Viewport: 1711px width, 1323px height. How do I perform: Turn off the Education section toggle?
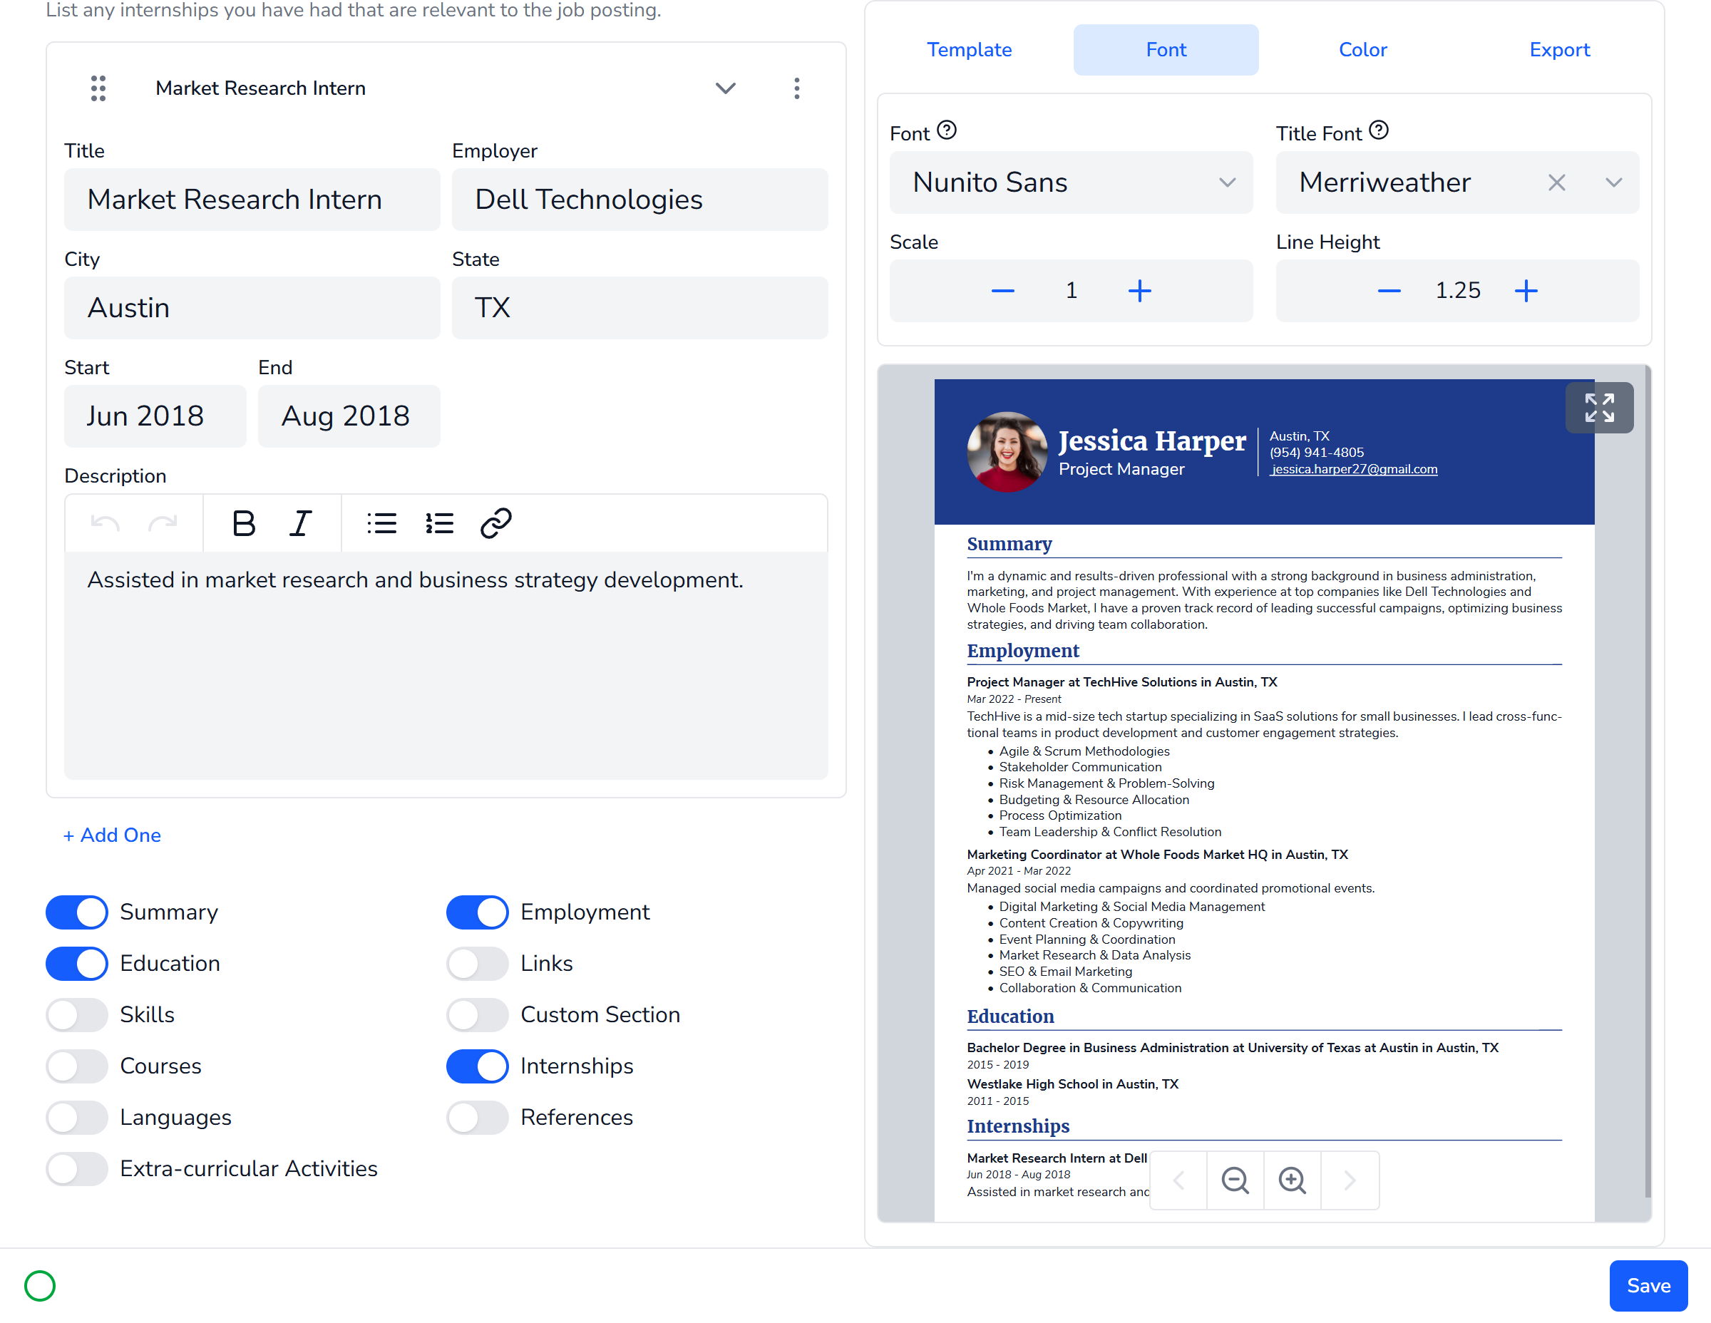tap(77, 964)
